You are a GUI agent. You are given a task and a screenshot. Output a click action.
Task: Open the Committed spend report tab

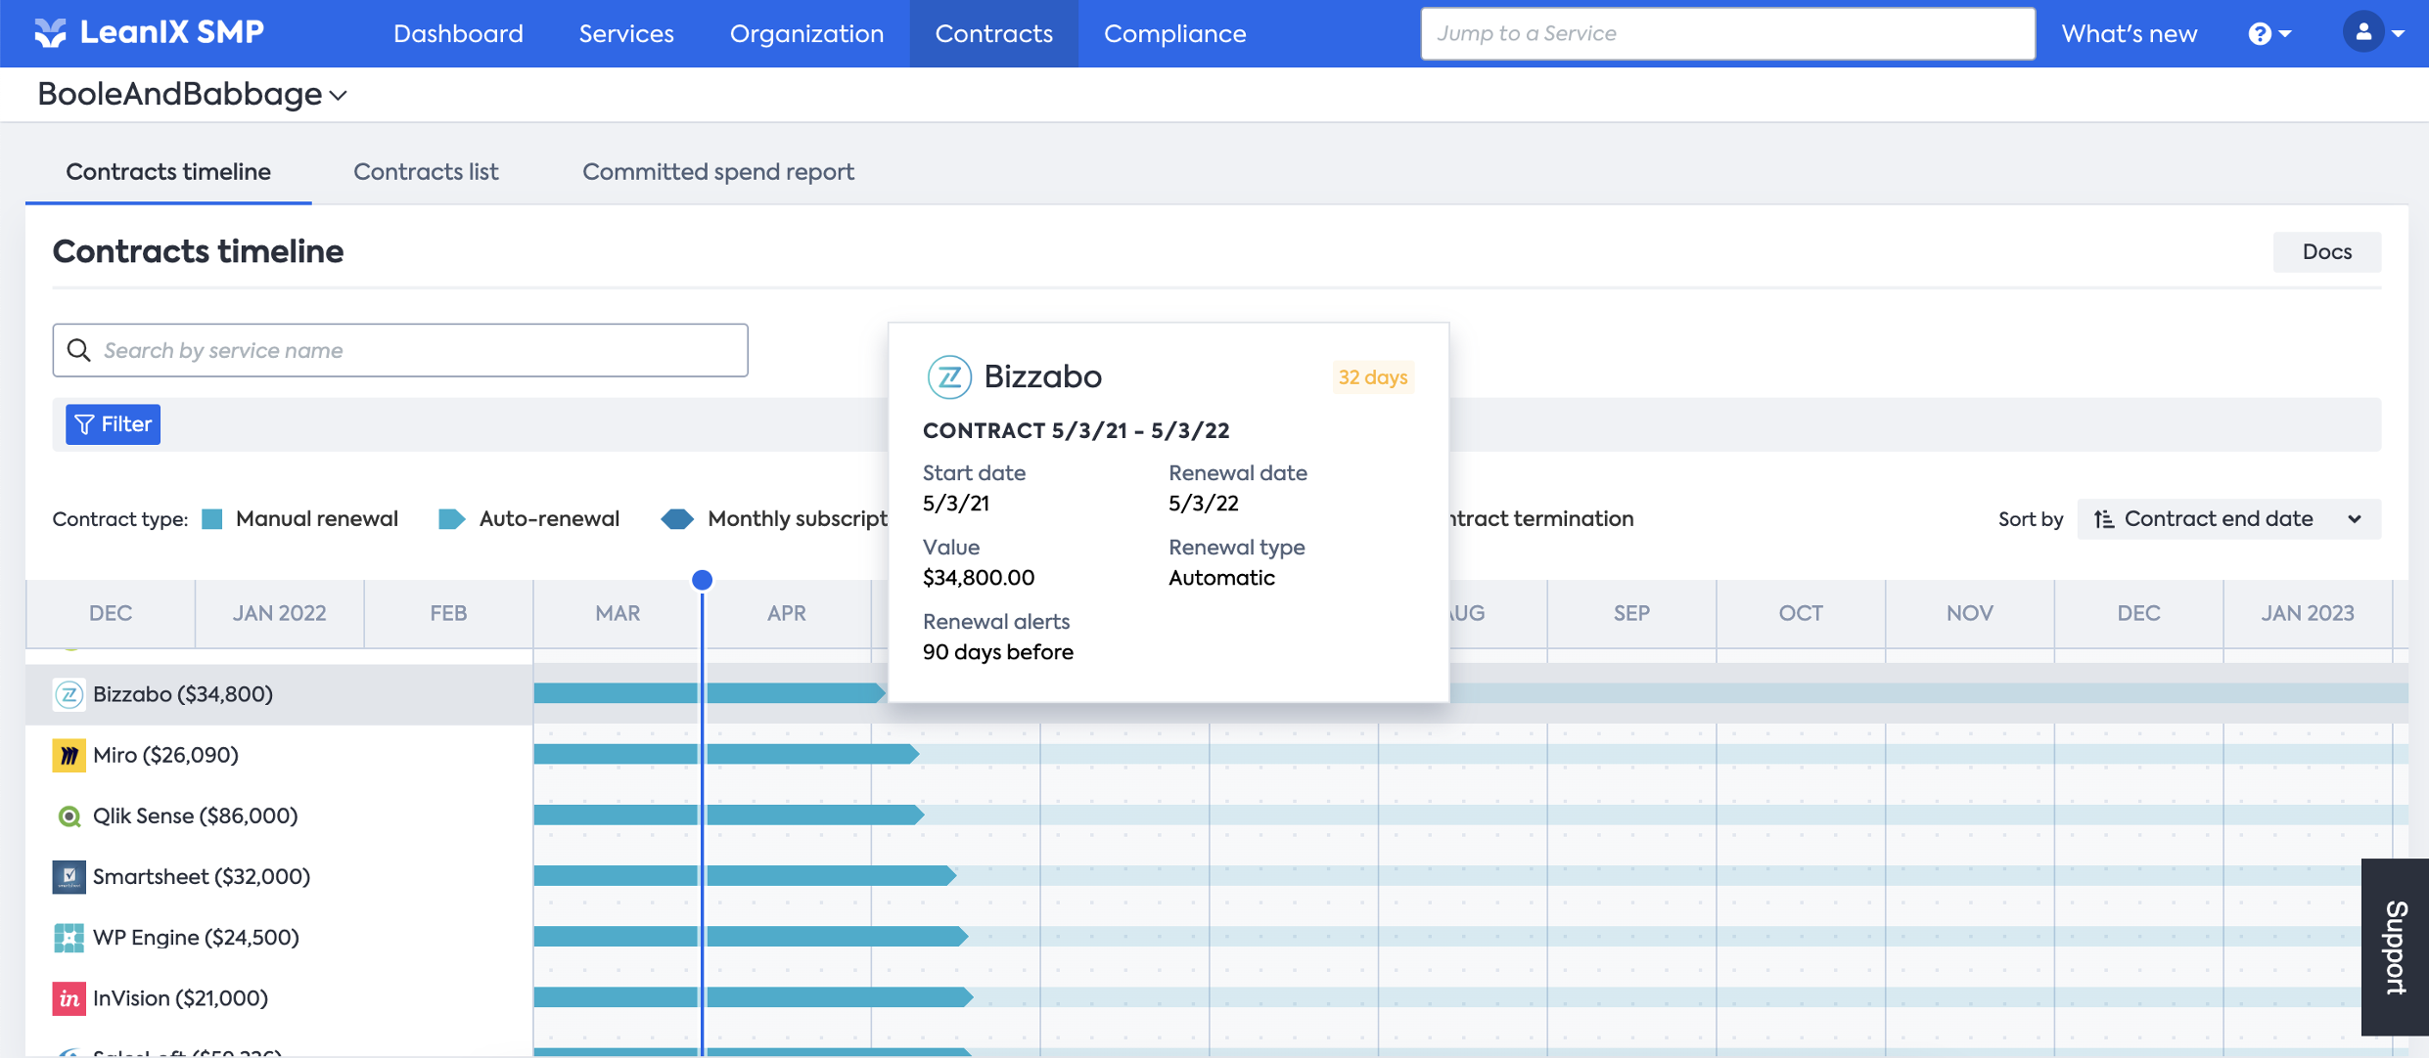pyautogui.click(x=717, y=172)
